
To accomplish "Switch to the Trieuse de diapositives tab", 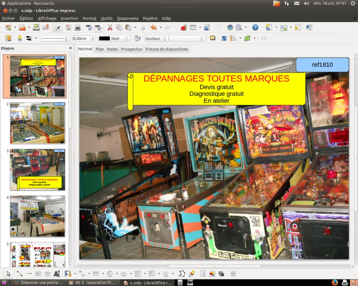I will (x=166, y=49).
